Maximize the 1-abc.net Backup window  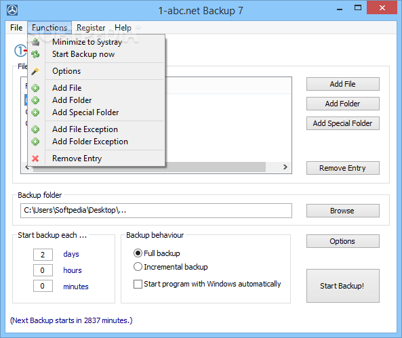pos(358,8)
